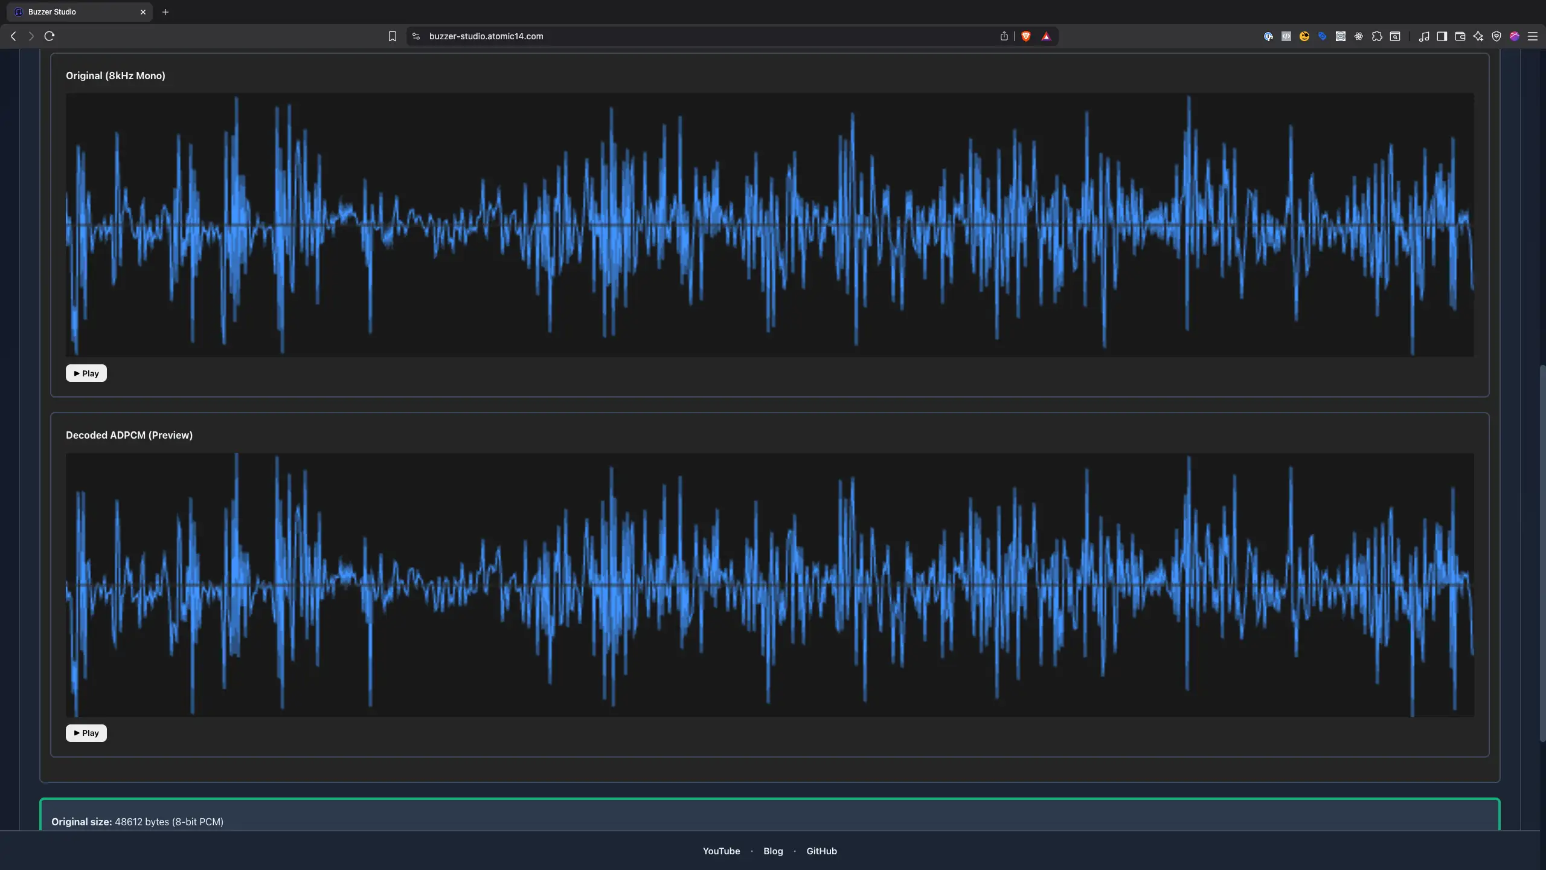The image size is (1546, 870).
Task: Open site settings icon beside the URL
Action: (415, 36)
